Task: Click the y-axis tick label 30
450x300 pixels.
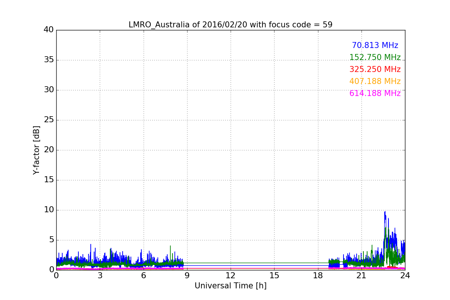Action: [x=49, y=90]
